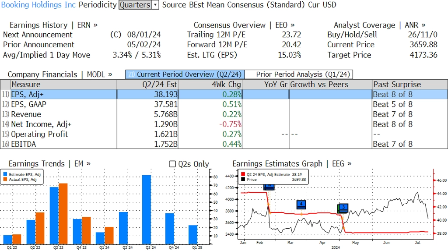Image resolution: width=448 pixels, height=251 pixels.
Task: Click the Past Surprise column header
Action: click(410, 85)
